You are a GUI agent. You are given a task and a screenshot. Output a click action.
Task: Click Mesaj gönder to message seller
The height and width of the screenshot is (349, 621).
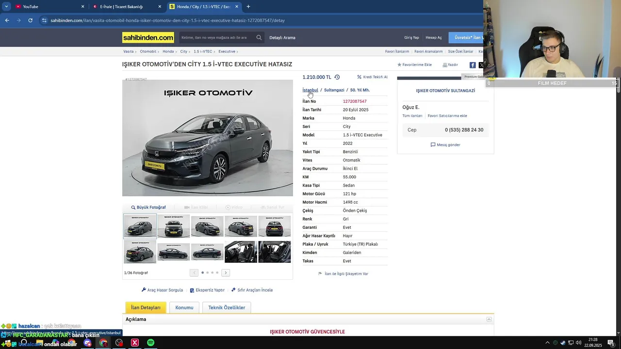(445, 144)
